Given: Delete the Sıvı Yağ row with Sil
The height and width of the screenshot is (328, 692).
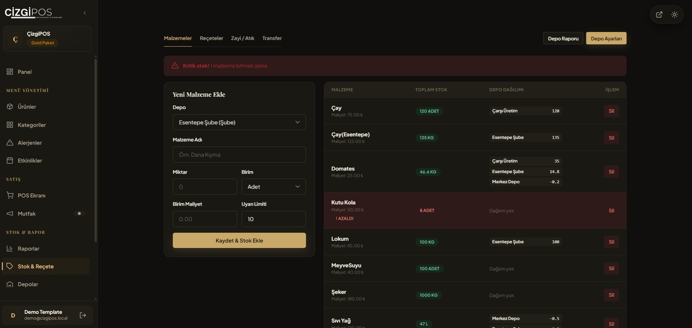Looking at the screenshot, I should click(x=611, y=324).
